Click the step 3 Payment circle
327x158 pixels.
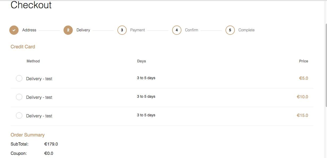(x=122, y=30)
